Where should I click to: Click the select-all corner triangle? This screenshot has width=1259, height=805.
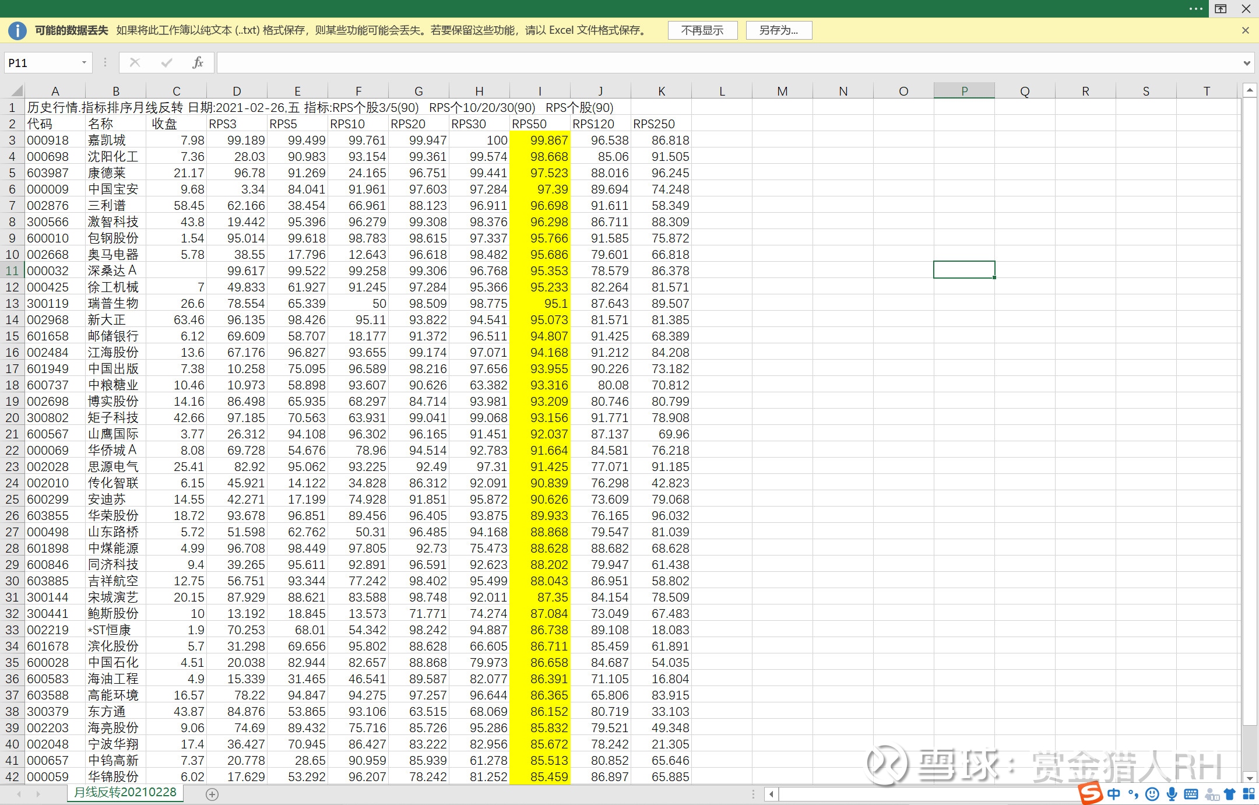click(x=17, y=90)
